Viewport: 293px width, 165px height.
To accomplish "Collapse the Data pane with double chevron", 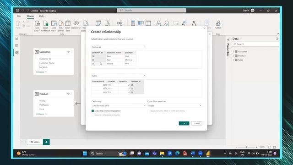I will [277, 38].
